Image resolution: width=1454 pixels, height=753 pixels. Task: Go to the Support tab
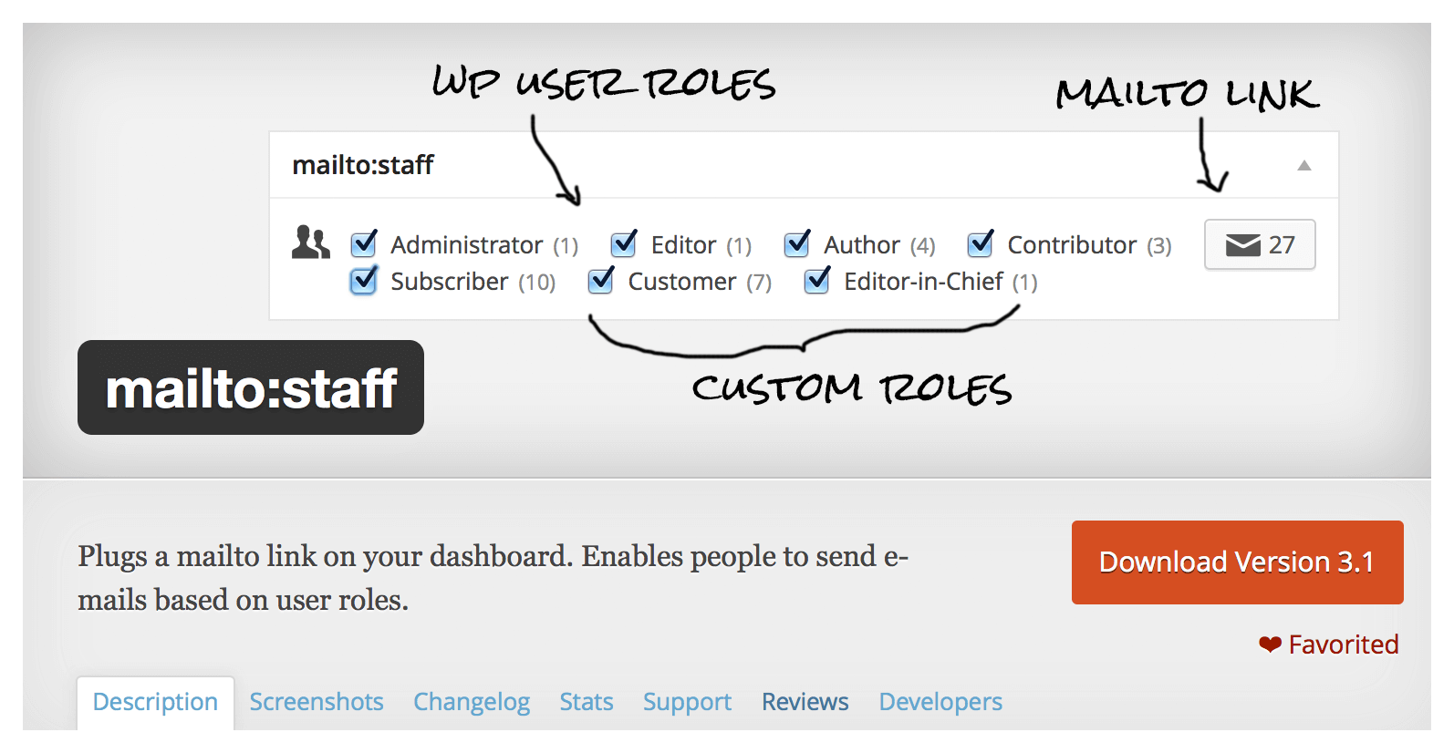click(687, 702)
